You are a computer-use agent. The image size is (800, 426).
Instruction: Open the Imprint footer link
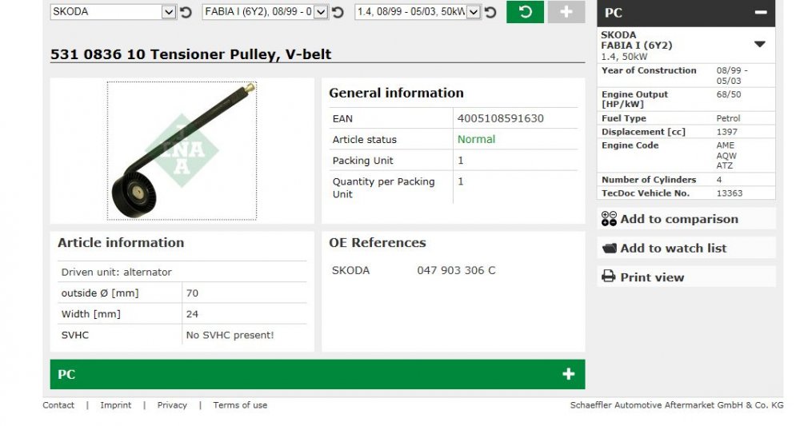116,405
